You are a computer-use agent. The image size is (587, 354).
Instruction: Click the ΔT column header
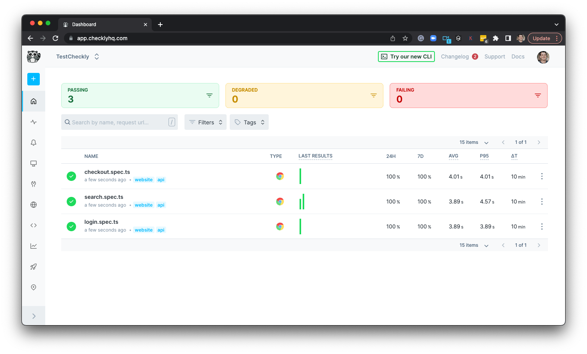pyautogui.click(x=514, y=156)
